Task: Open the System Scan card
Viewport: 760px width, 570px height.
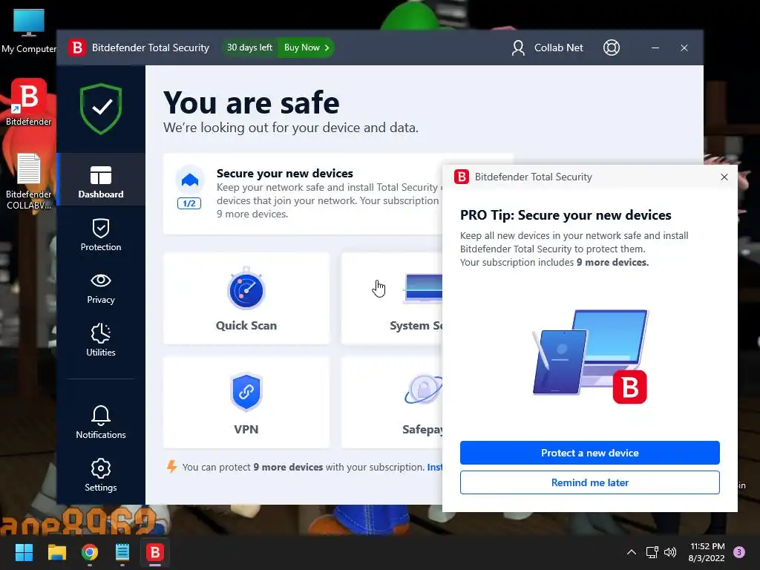Action: click(392, 298)
